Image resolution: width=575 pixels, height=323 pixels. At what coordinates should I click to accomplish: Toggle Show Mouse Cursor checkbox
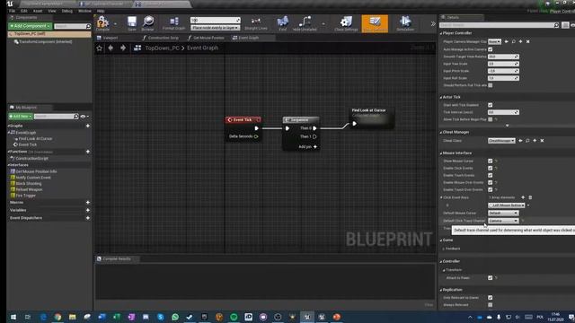[491, 161]
